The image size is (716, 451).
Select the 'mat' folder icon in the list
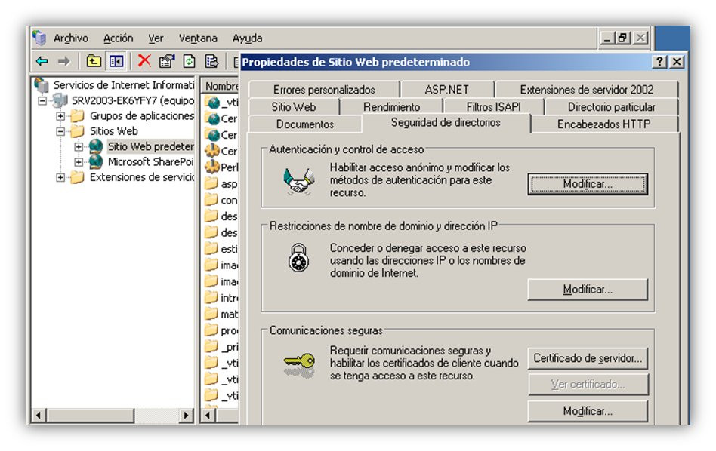click(211, 314)
